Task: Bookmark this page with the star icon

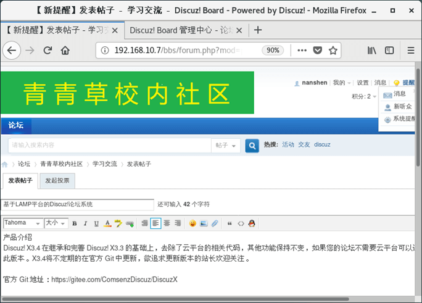Action: click(x=333, y=51)
